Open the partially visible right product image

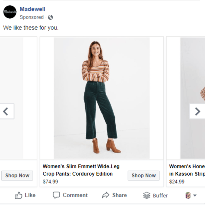[193, 98]
